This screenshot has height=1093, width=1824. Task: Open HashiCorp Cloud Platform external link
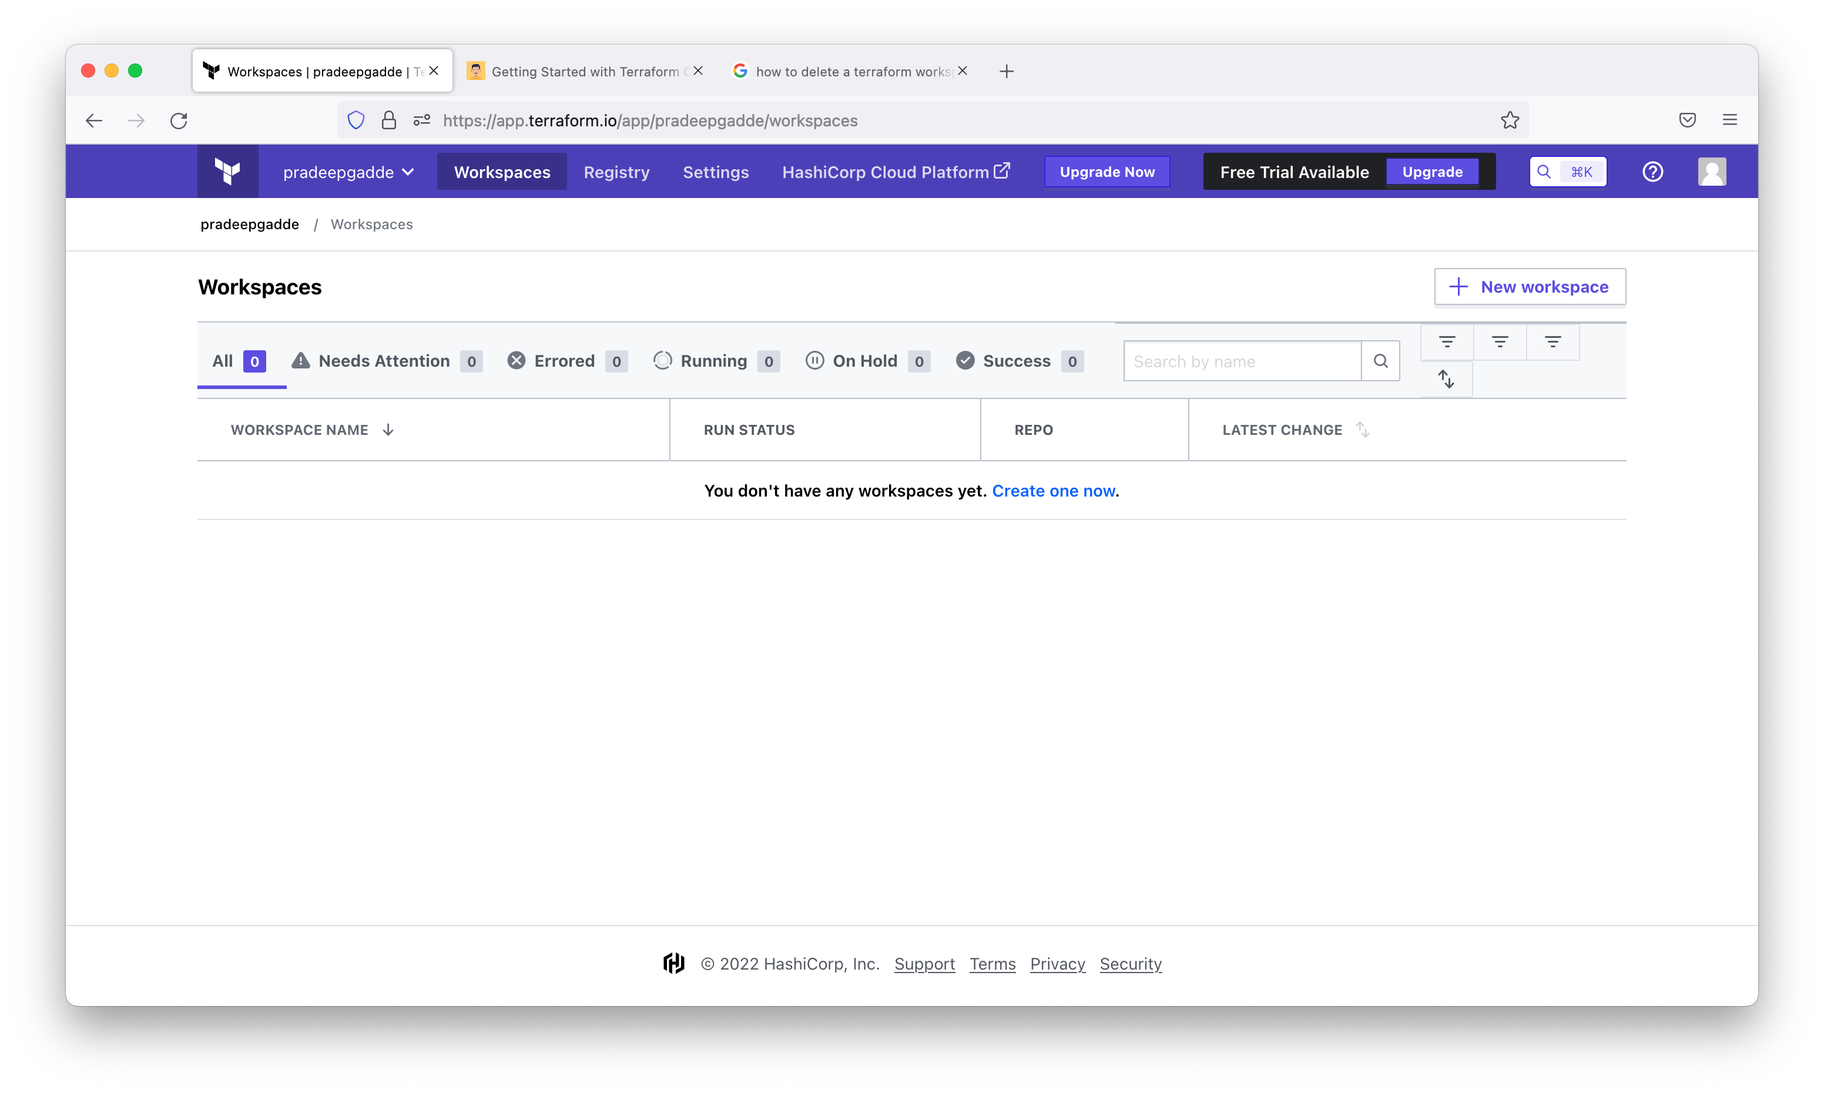896,172
